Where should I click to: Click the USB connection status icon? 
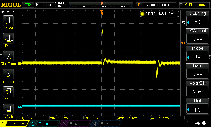(198, 123)
